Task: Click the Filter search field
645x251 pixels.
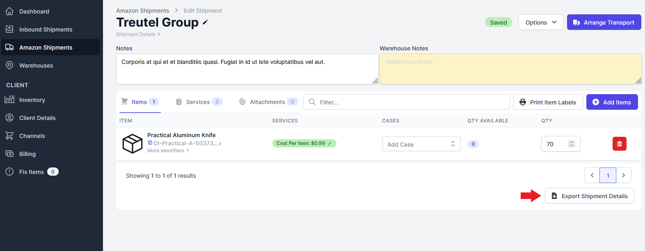Action: coord(407,102)
